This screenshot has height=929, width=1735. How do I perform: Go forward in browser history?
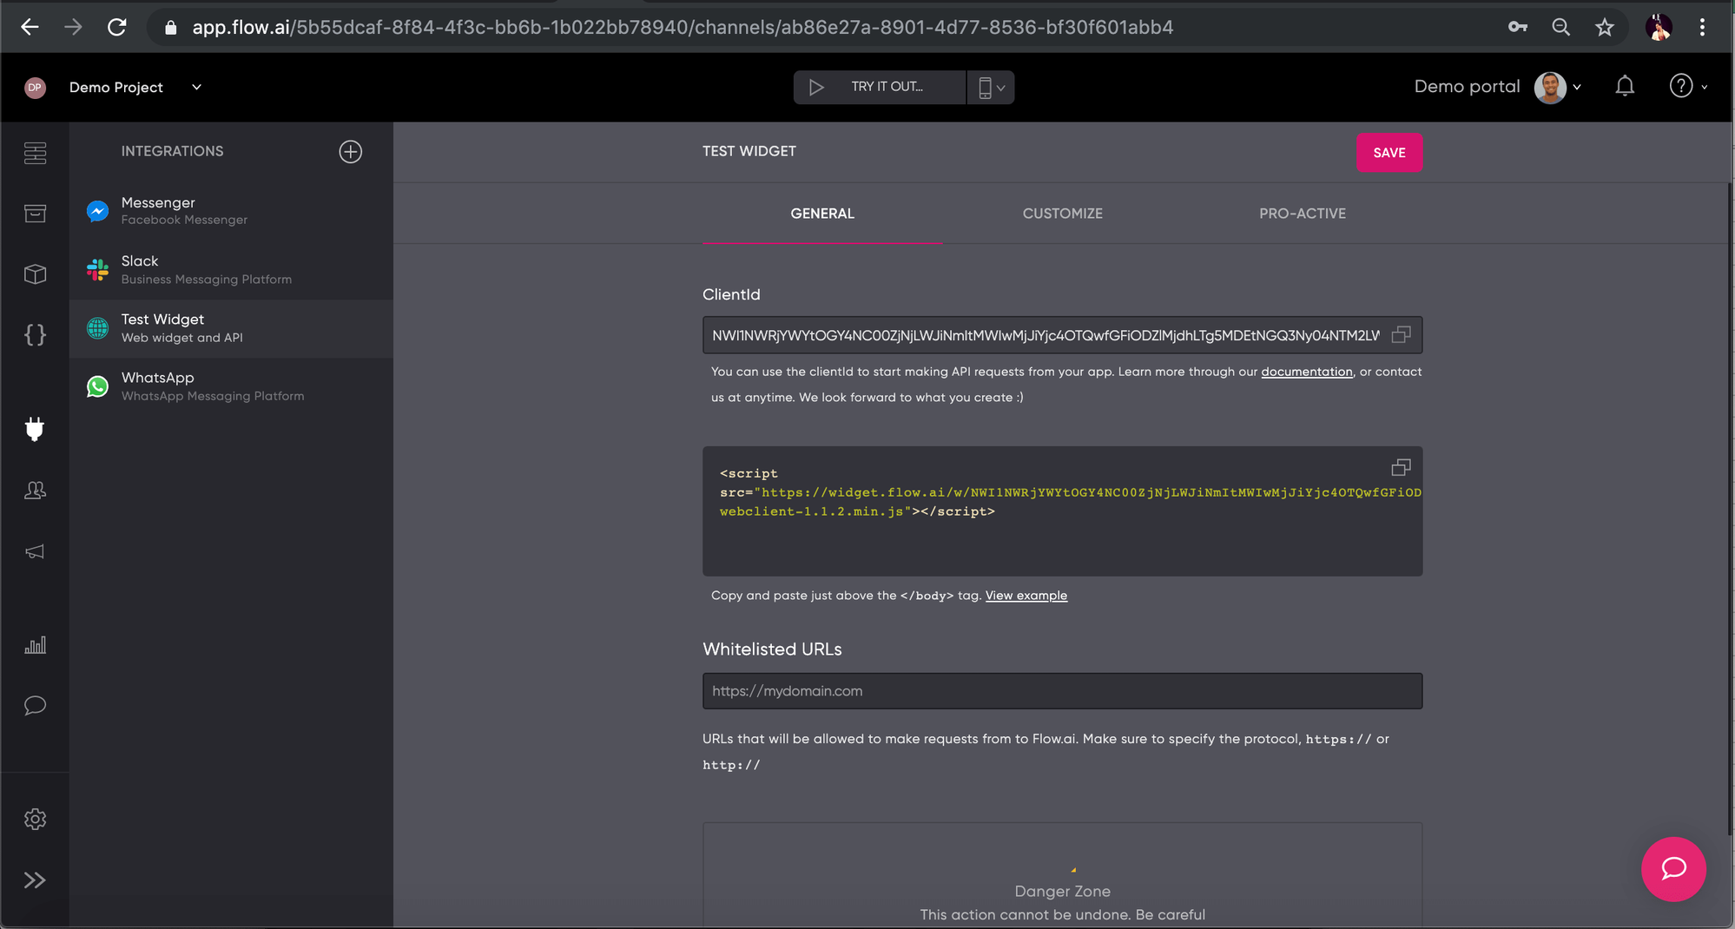(x=73, y=27)
